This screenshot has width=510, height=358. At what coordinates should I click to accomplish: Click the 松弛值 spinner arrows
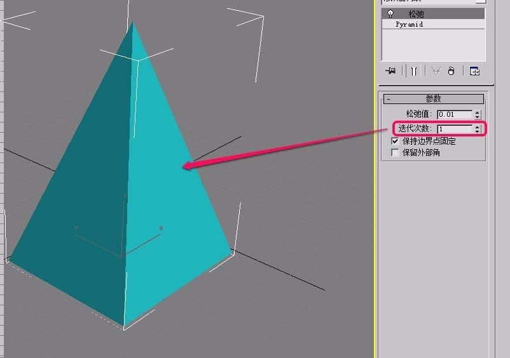477,114
